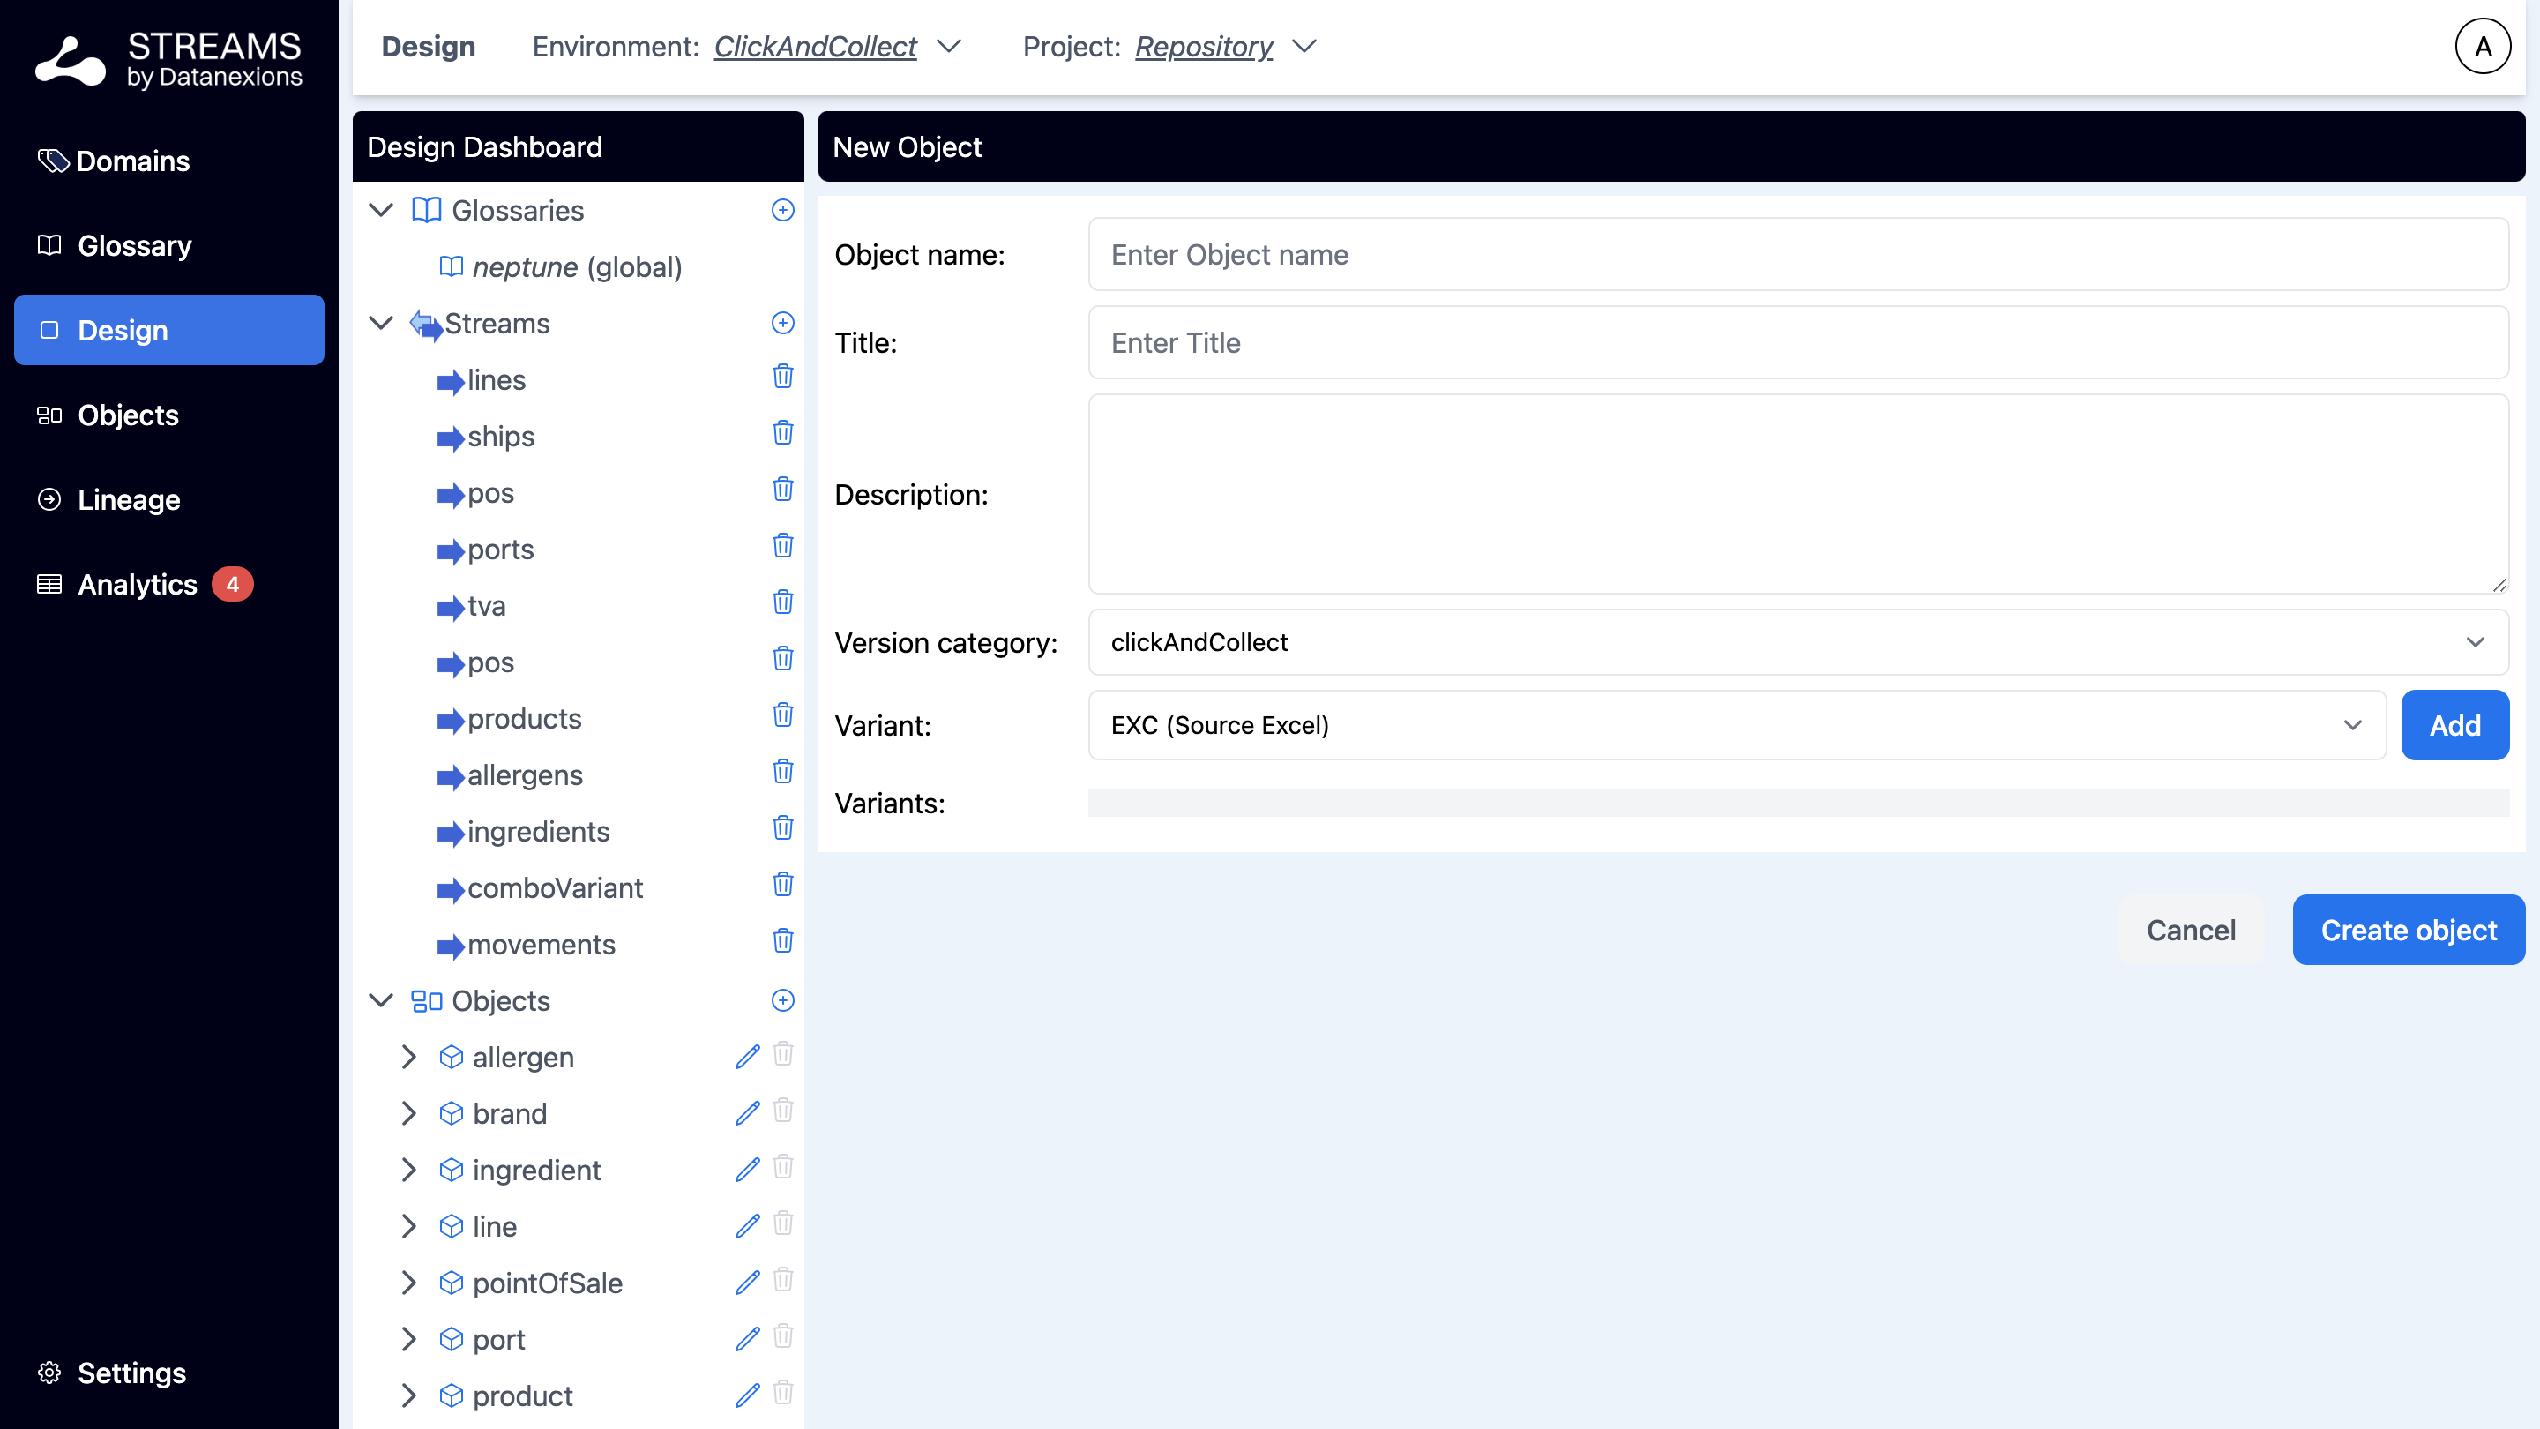Go to Lineage in sidebar
This screenshot has height=1429, width=2540.
point(128,500)
